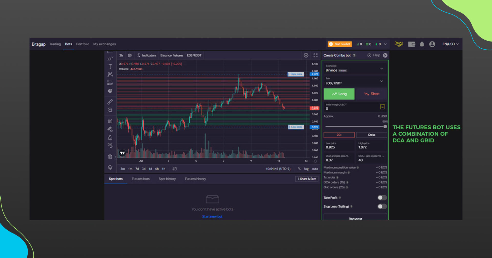The width and height of the screenshot is (492, 258).
Task: Open the Exchange dropdown showing Binance Futures
Action: tap(355, 69)
